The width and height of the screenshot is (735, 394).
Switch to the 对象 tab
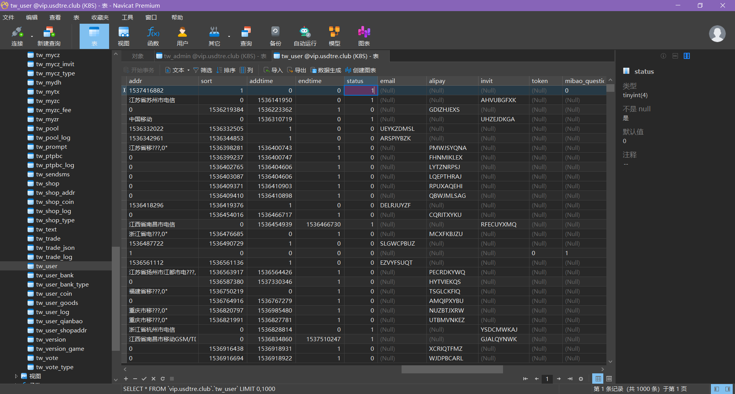[x=138, y=56]
